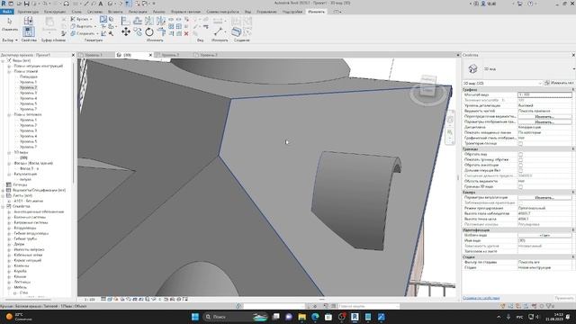
Task: Select the Offset tool in Modify panel
Action: pyautogui.click(x=138, y=21)
